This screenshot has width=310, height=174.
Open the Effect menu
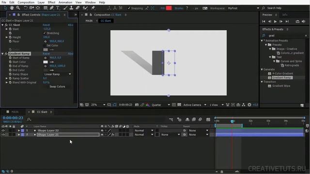51,2
